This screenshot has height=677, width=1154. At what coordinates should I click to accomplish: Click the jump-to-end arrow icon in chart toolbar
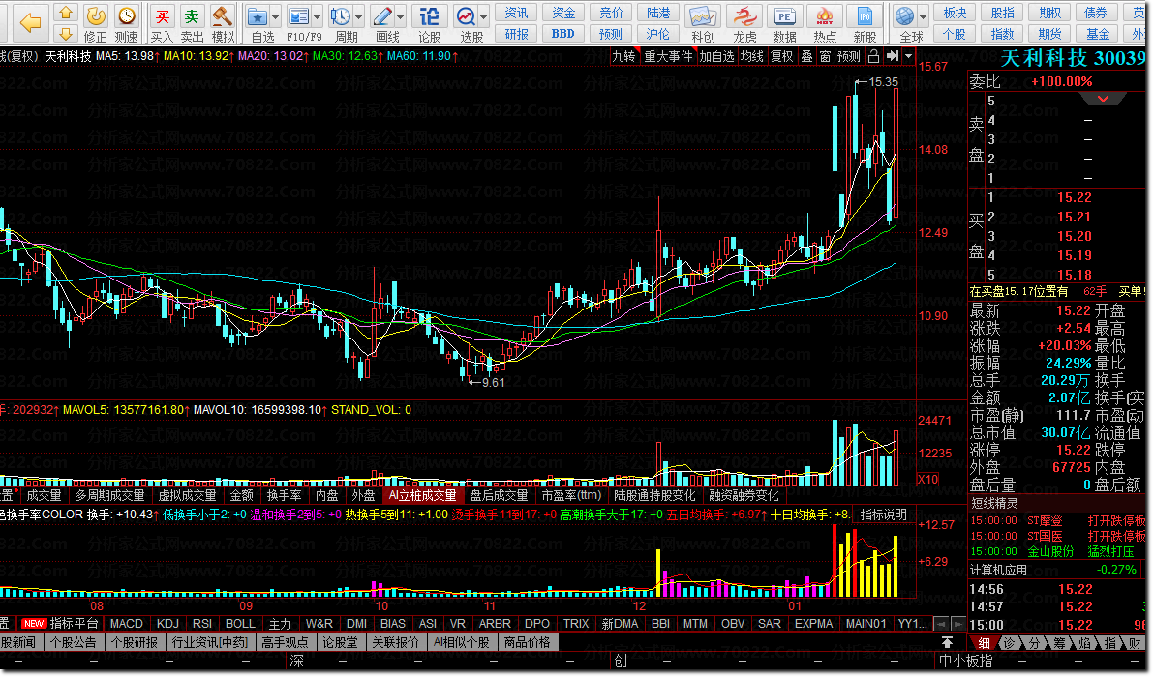(893, 57)
